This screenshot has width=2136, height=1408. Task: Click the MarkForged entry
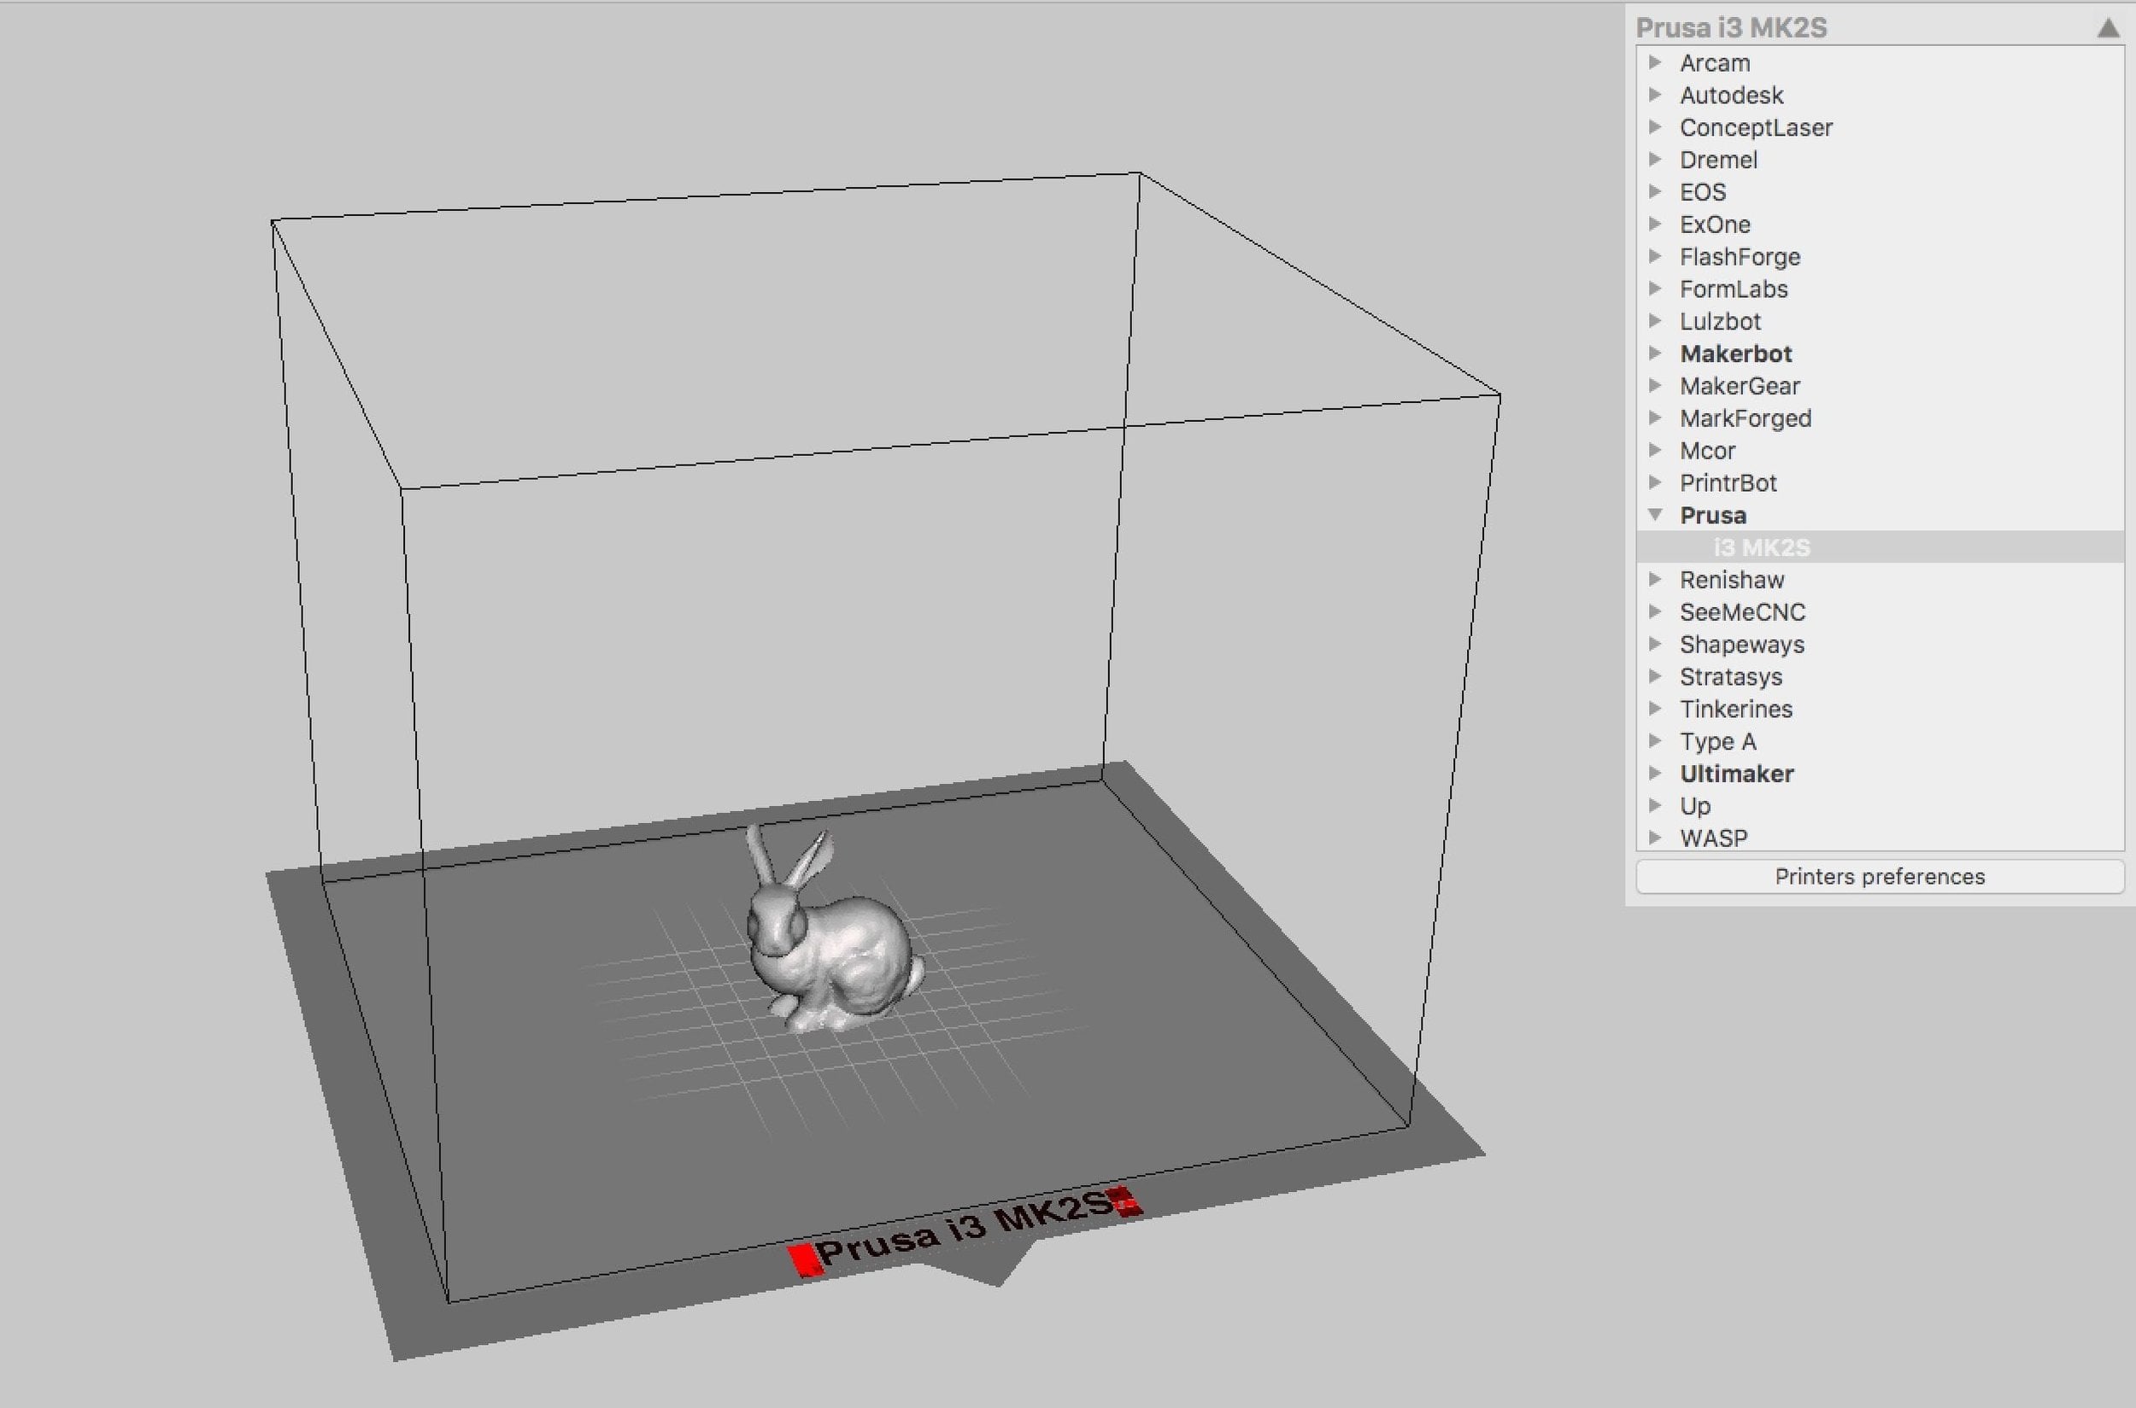[x=1745, y=418]
